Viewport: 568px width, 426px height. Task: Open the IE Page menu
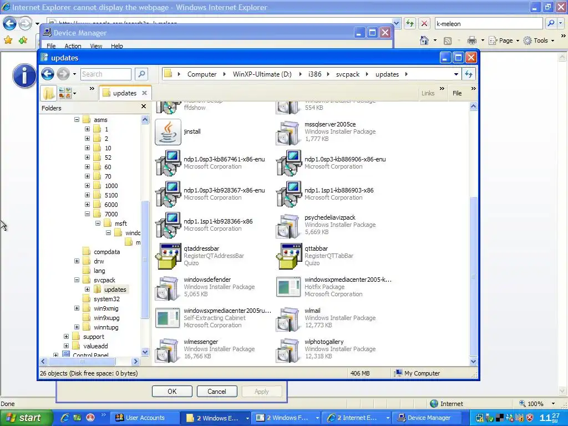[504, 40]
